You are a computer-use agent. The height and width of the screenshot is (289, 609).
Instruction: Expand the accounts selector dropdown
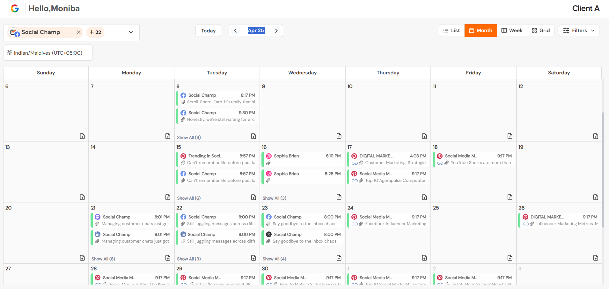[131, 32]
